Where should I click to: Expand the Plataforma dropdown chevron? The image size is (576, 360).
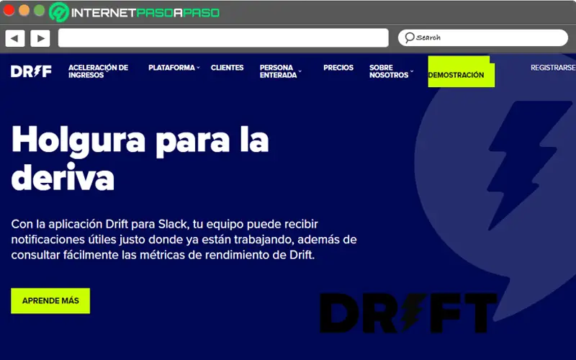[x=198, y=68]
